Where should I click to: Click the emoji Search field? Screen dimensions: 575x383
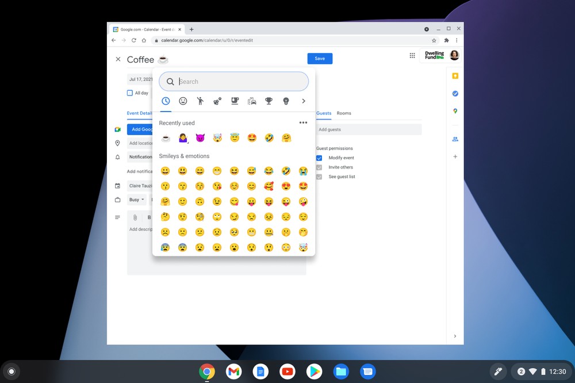(241, 82)
